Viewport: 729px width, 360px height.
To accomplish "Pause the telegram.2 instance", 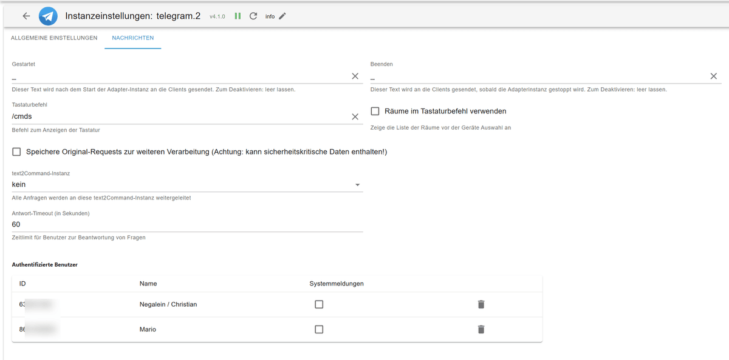I will click(238, 16).
